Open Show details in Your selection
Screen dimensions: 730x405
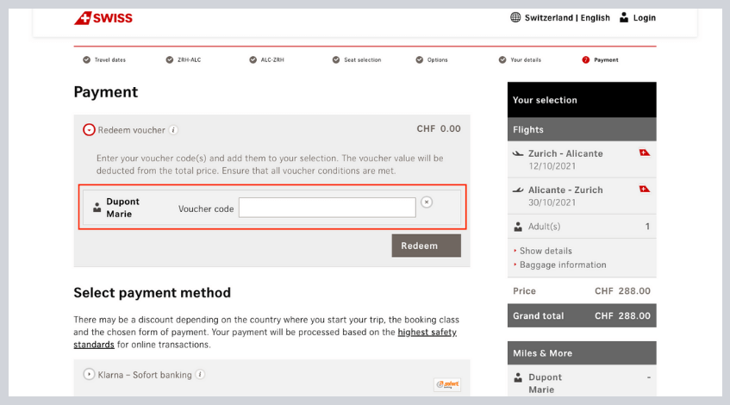click(x=546, y=251)
